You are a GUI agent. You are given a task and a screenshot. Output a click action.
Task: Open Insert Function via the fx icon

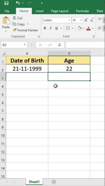(x=60, y=45)
